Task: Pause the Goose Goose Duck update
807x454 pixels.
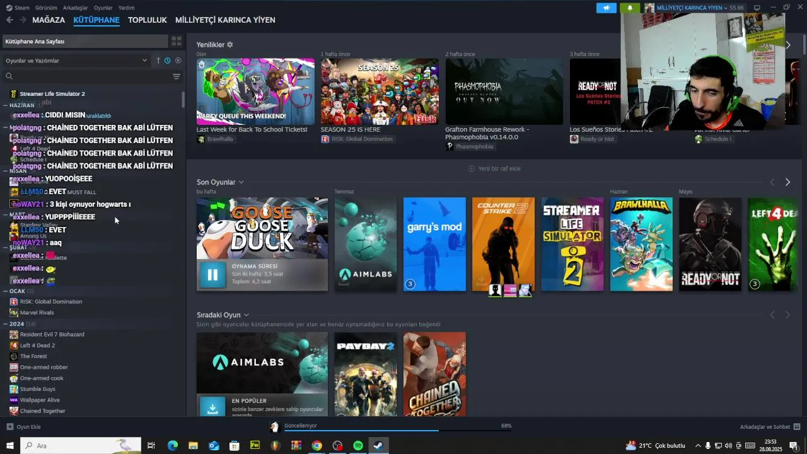Action: [212, 275]
